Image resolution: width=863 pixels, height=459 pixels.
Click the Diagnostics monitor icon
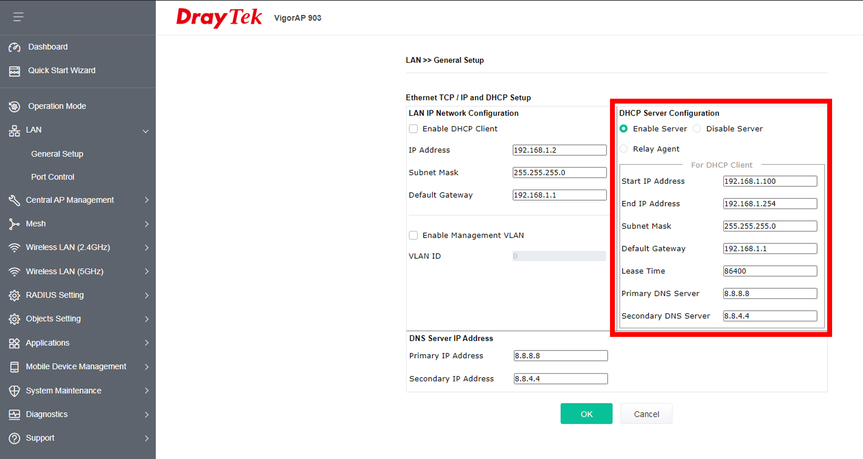pyautogui.click(x=15, y=415)
